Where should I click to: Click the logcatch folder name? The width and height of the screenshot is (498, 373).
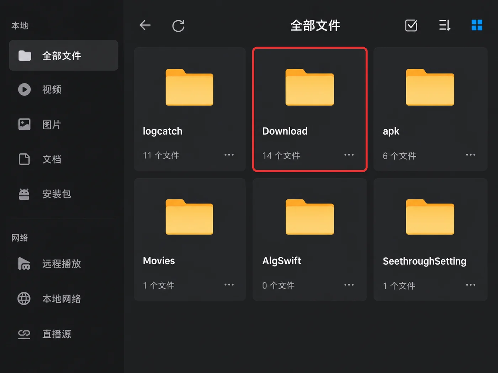[x=163, y=131]
